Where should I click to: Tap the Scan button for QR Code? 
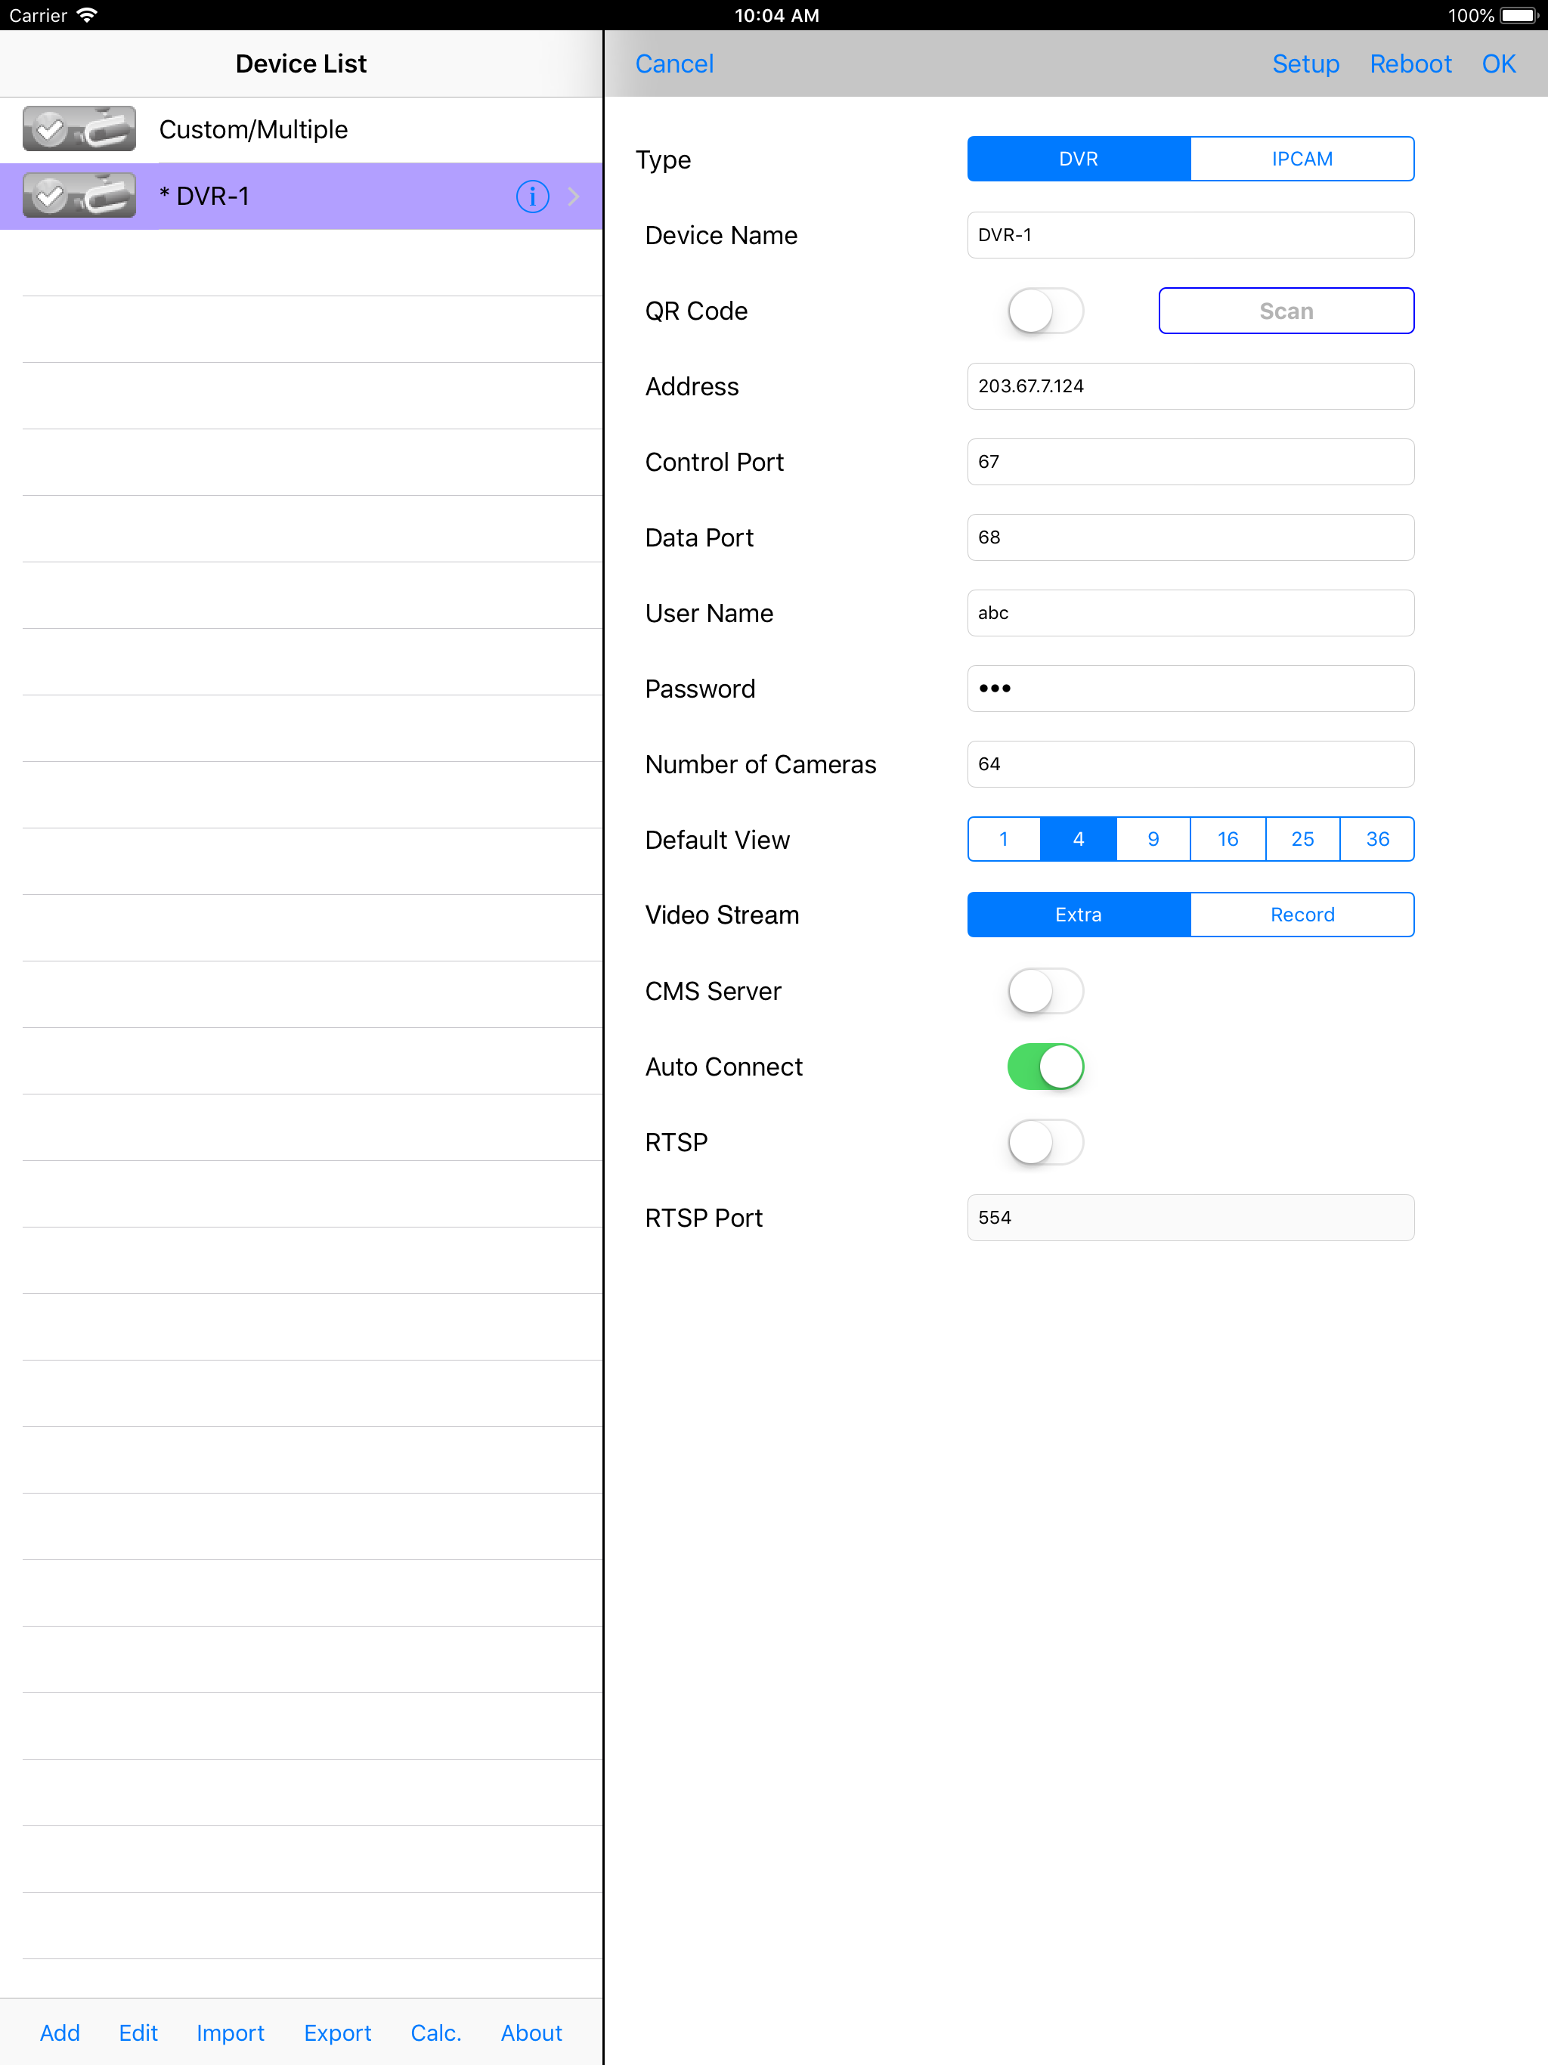1286,311
